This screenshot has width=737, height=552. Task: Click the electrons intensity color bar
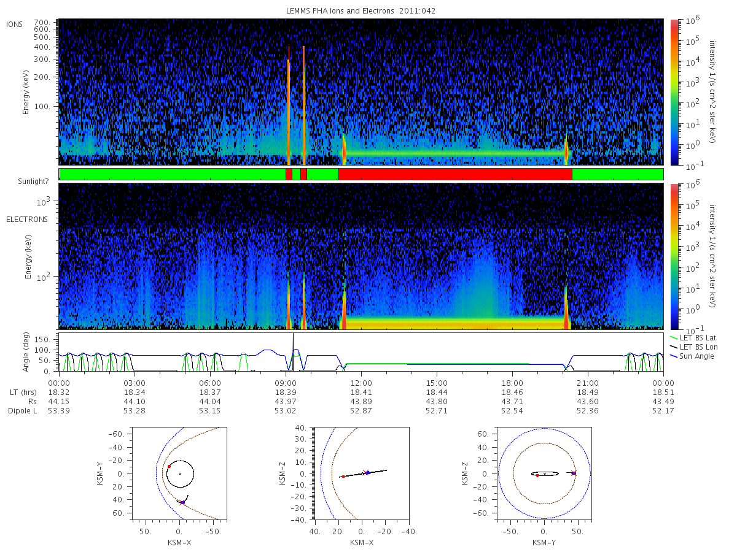(674, 256)
